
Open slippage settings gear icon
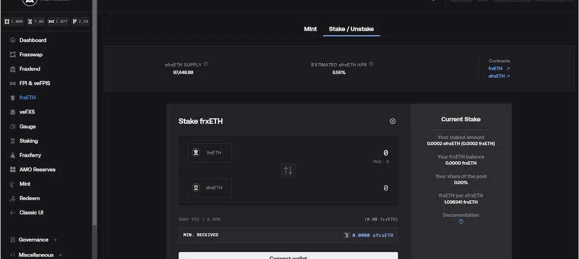coord(393,122)
